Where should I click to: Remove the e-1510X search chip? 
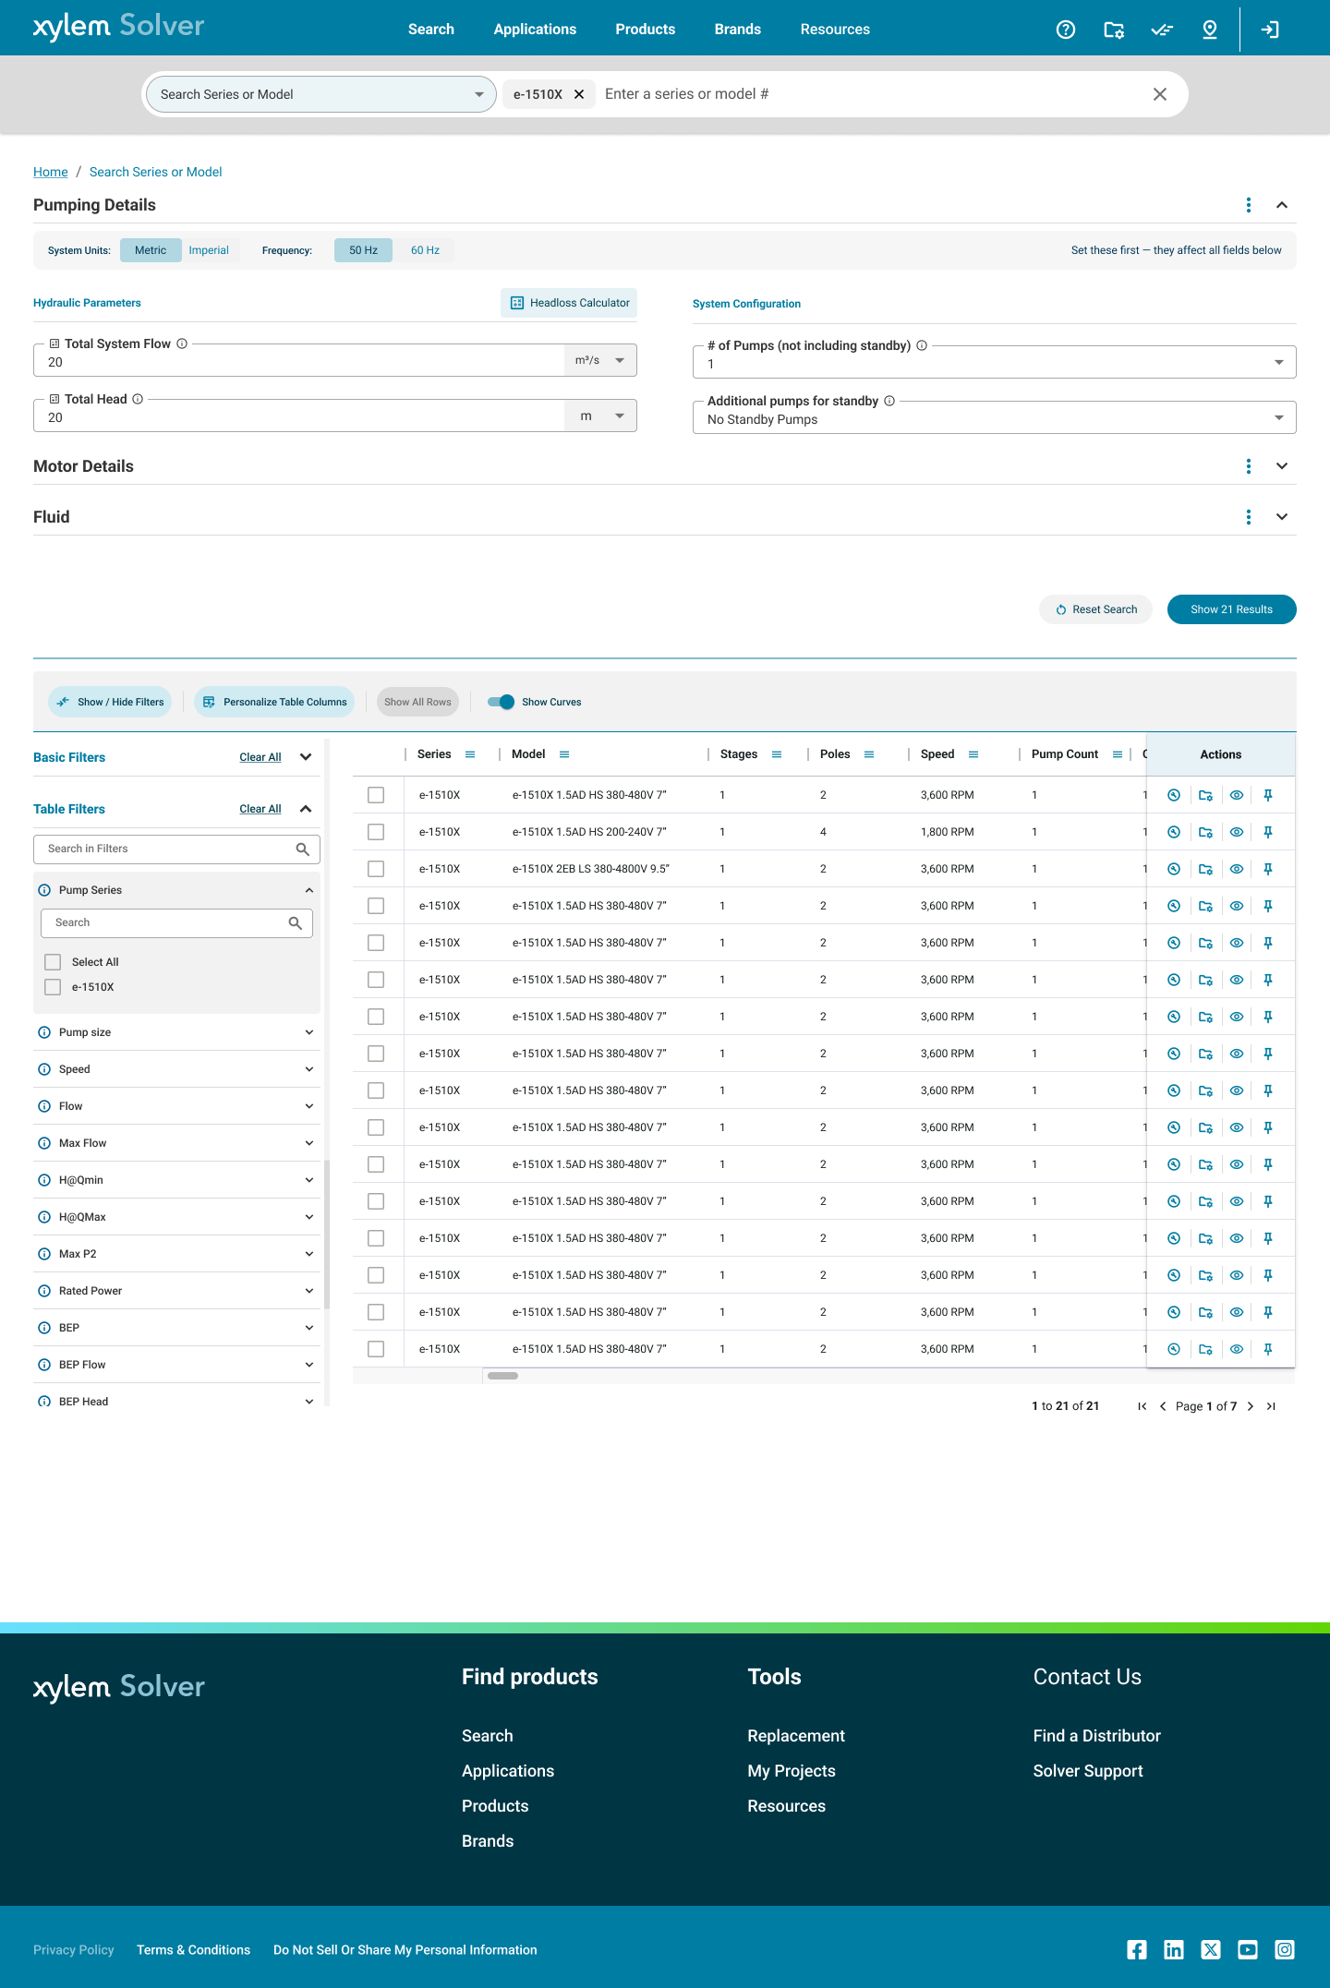(x=579, y=94)
